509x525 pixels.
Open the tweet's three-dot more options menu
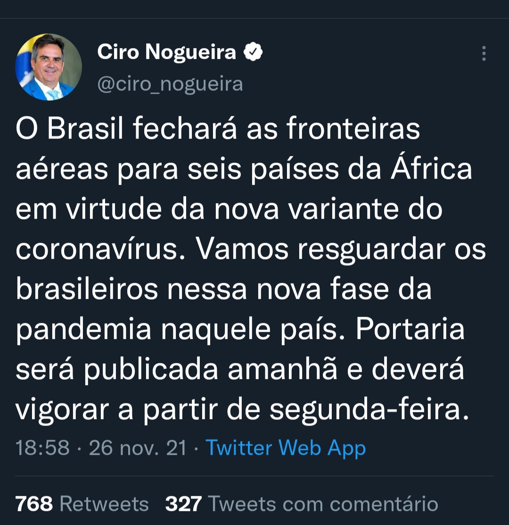484,54
